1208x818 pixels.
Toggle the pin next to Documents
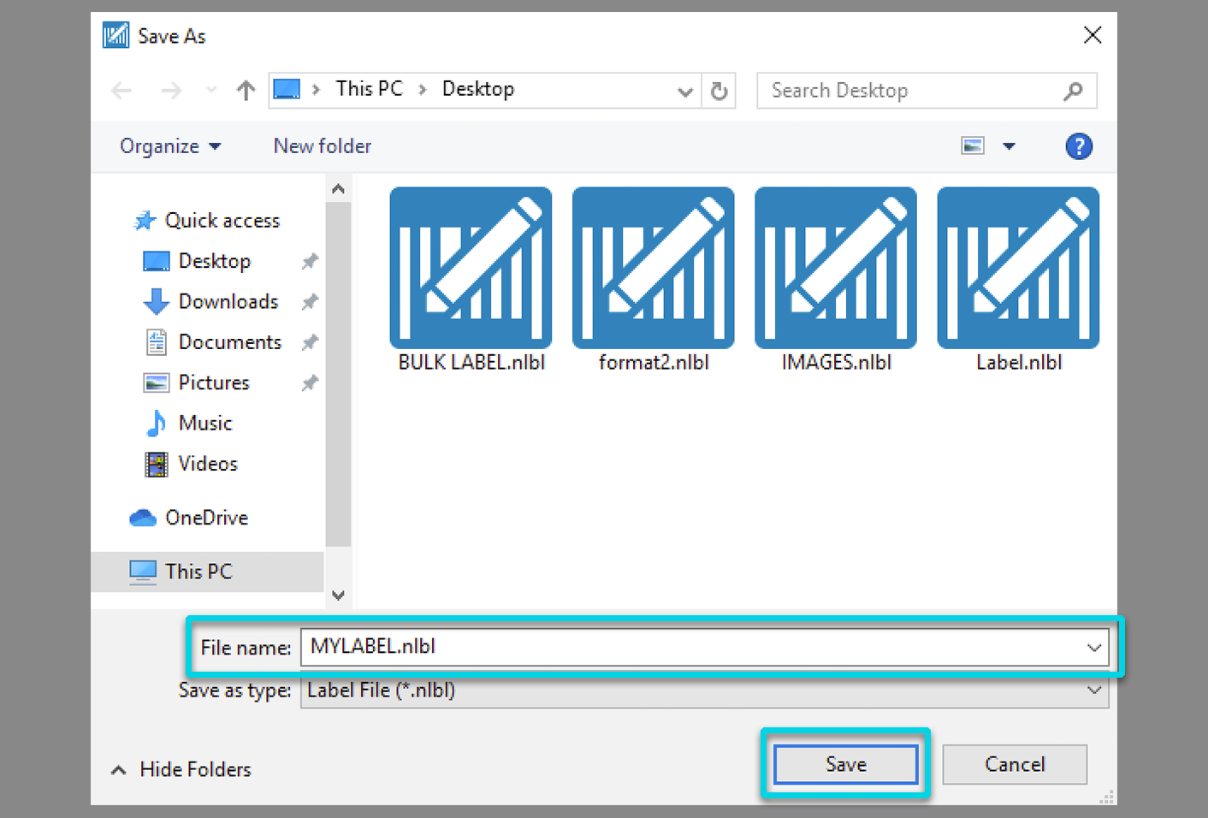(310, 341)
